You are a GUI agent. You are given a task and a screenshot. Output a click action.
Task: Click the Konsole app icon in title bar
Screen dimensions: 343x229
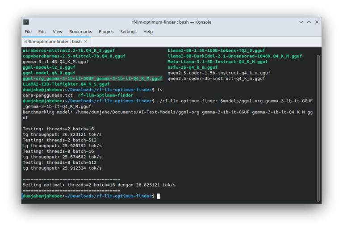coord(26,22)
